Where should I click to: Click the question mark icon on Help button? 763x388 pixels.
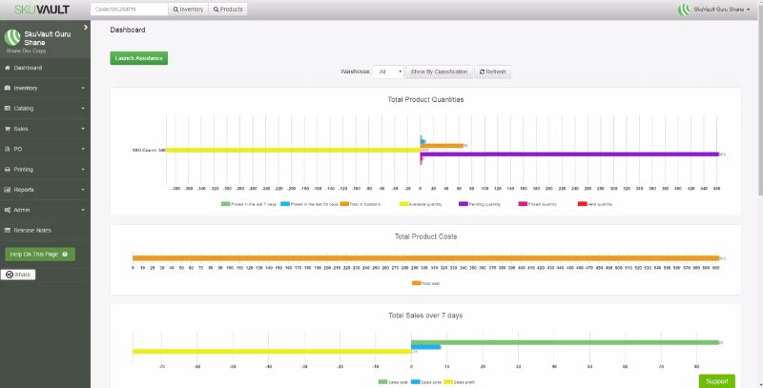pos(64,255)
